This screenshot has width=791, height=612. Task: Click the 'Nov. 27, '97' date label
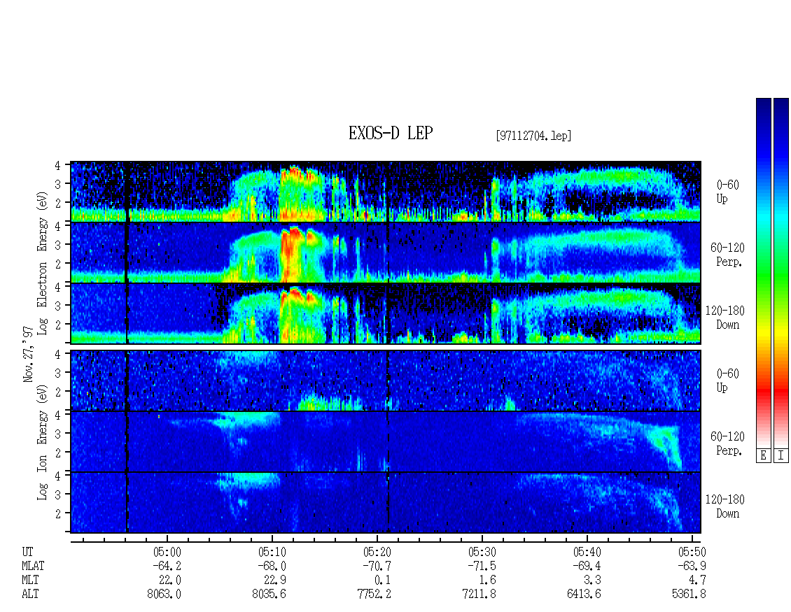(28, 354)
